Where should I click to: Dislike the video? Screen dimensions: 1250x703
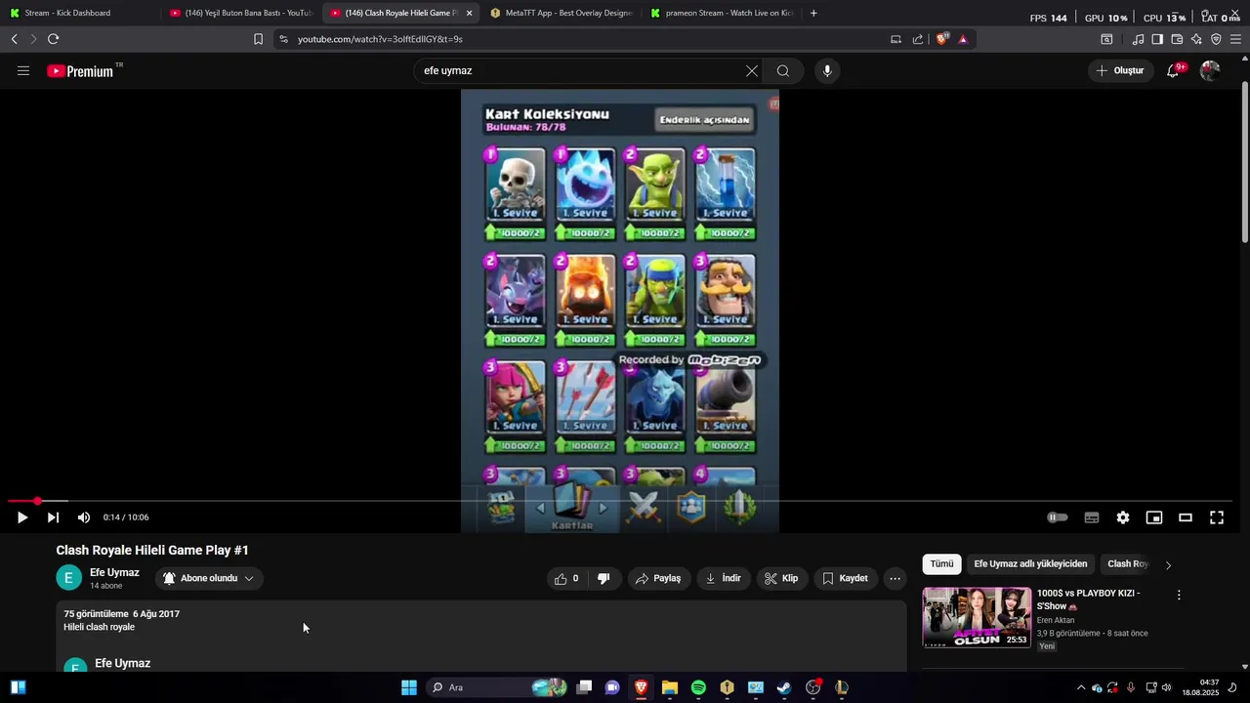pos(604,578)
